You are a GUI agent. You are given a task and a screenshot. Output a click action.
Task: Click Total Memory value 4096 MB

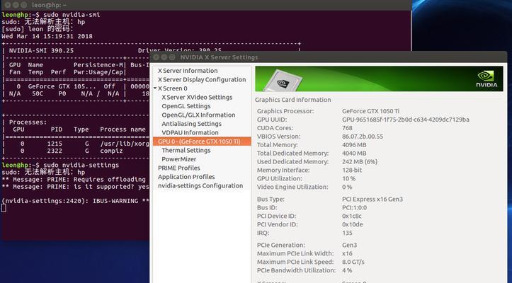pyautogui.click(x=354, y=145)
